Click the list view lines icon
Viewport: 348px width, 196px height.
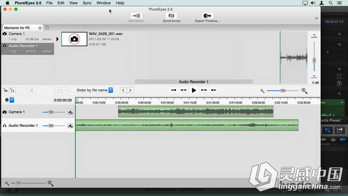32,90
